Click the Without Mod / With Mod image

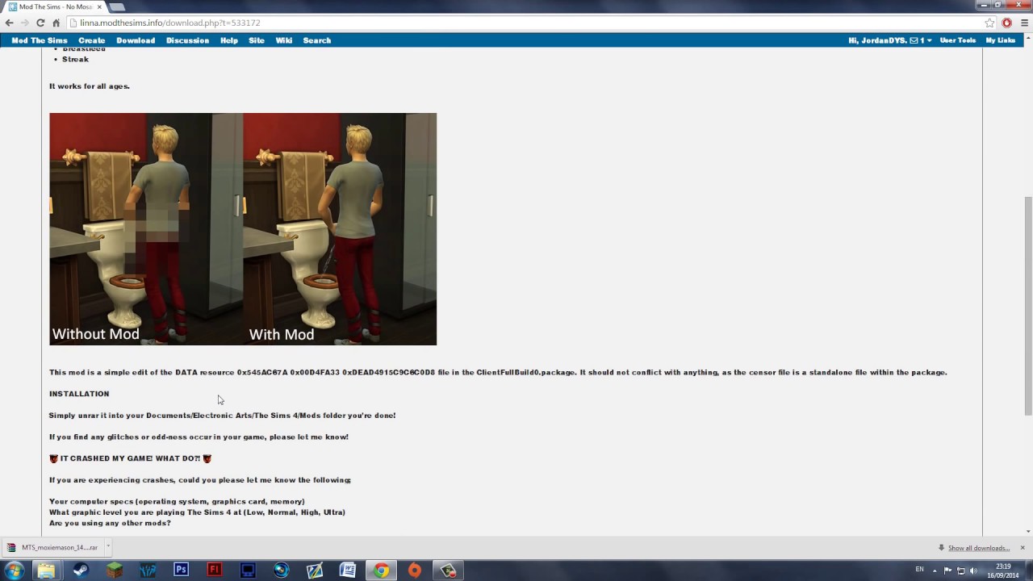pyautogui.click(x=243, y=229)
